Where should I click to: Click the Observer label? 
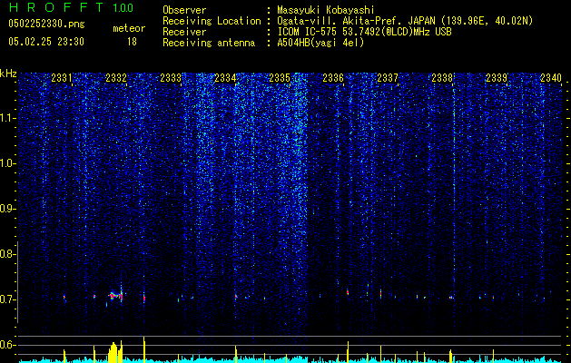[184, 10]
